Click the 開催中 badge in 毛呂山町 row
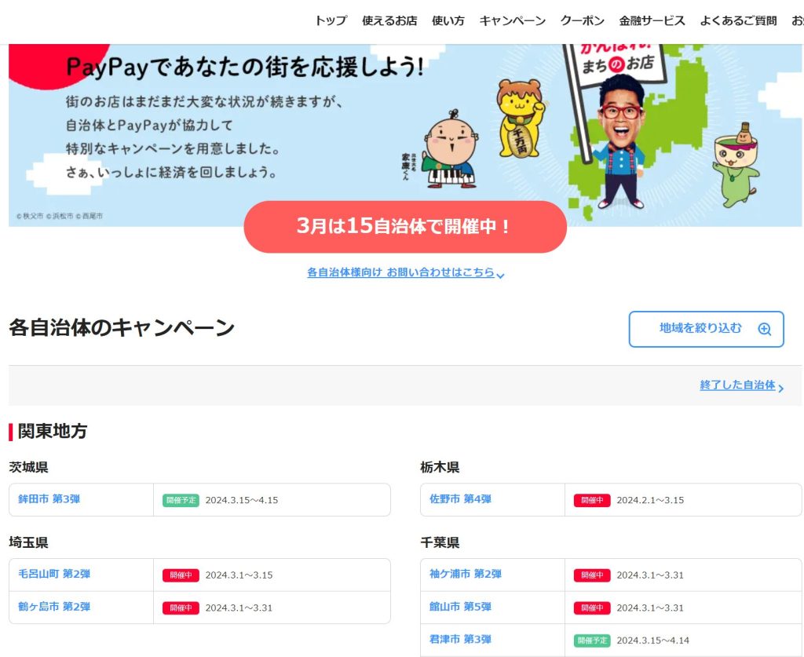804x657 pixels. [x=181, y=575]
